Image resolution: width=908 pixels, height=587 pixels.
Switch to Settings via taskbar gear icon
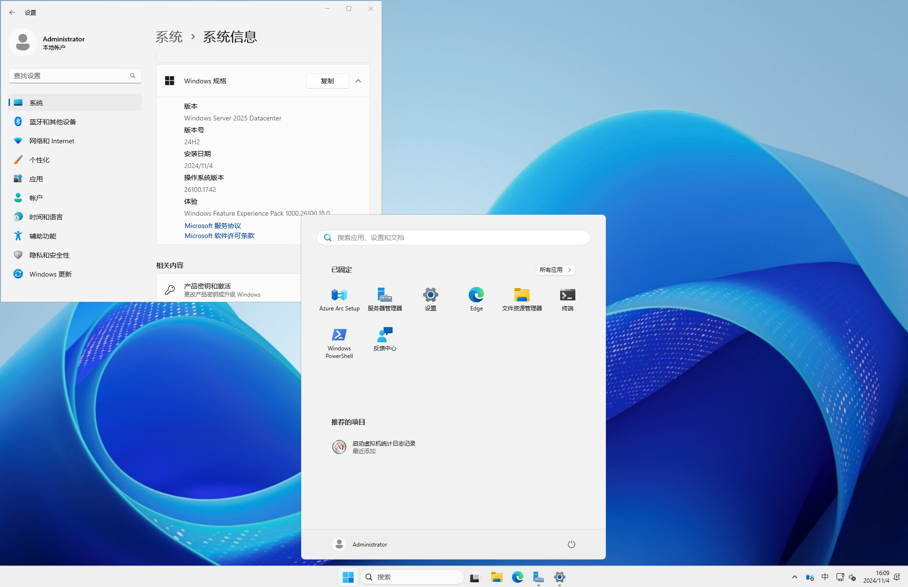[559, 577]
